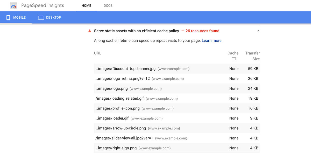Collapse the cache policy audit section
311x155 pixels.
[x=258, y=31]
